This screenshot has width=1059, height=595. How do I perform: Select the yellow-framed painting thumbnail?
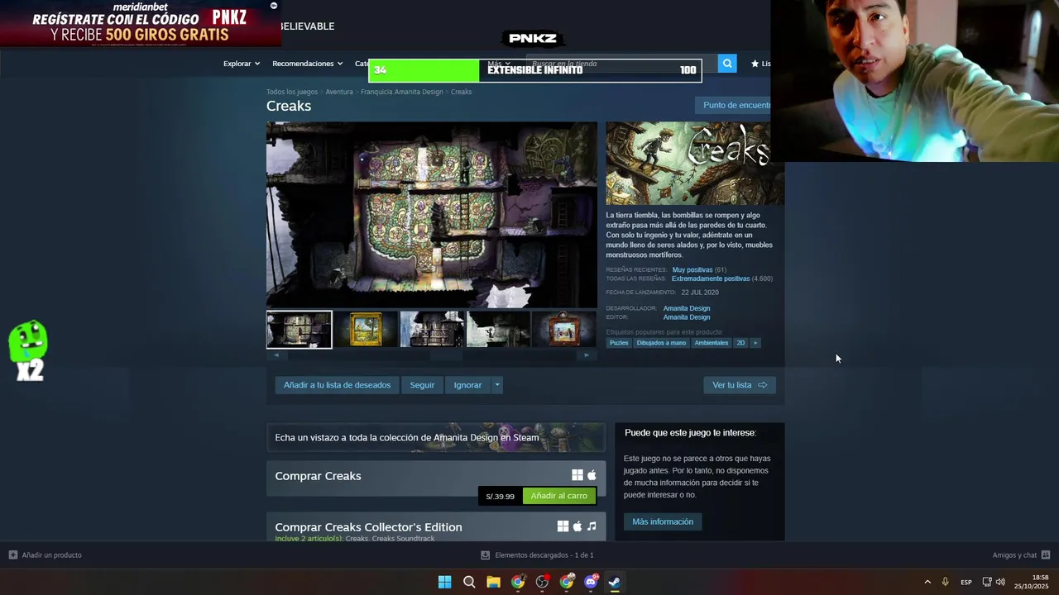point(366,330)
